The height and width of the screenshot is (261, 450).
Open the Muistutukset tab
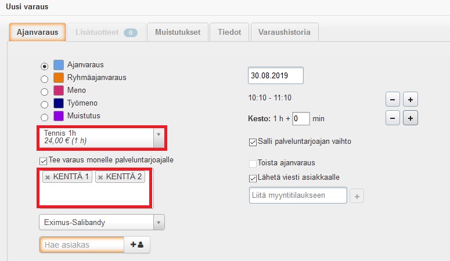click(x=178, y=32)
